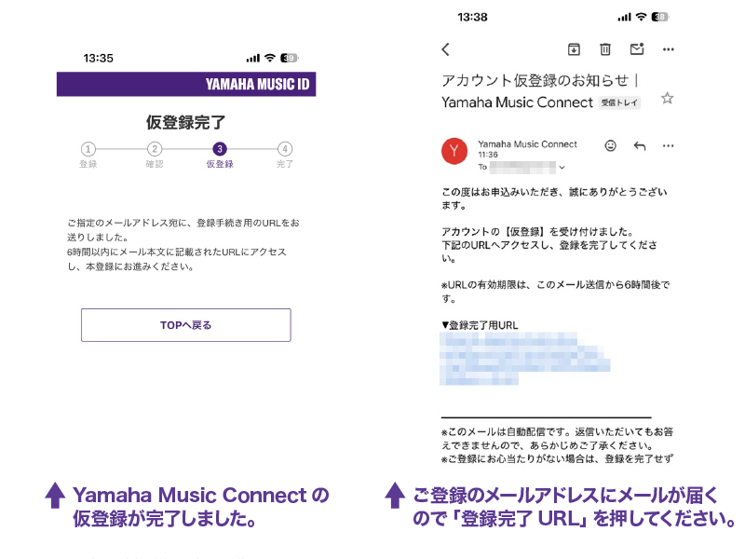This screenshot has height=559, width=745.
Task: Tap the Wi-Fi icon in the Yamaha screen status bar
Action: point(270,58)
